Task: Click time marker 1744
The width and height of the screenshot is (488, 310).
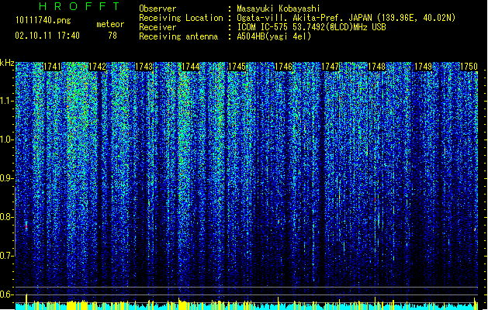Action: [x=191, y=67]
